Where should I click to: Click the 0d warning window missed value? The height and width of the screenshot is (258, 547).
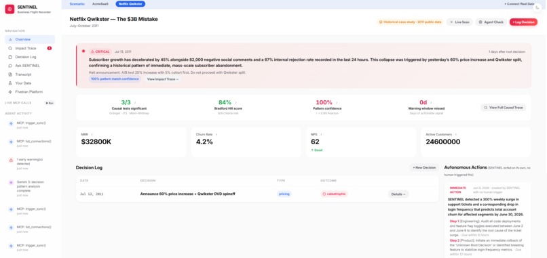tap(423, 102)
